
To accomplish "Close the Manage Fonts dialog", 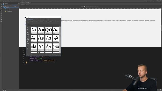I will [60, 17].
